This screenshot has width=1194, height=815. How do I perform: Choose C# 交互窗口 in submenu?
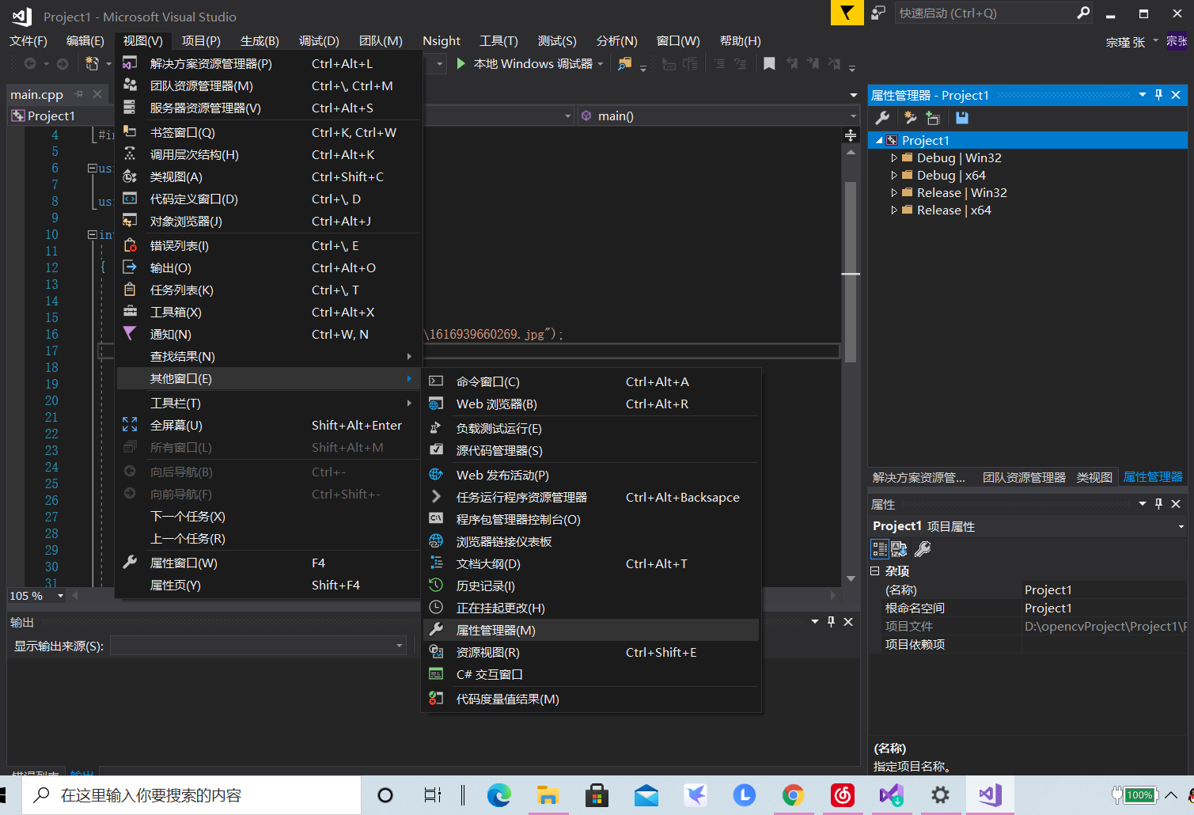[590, 675]
